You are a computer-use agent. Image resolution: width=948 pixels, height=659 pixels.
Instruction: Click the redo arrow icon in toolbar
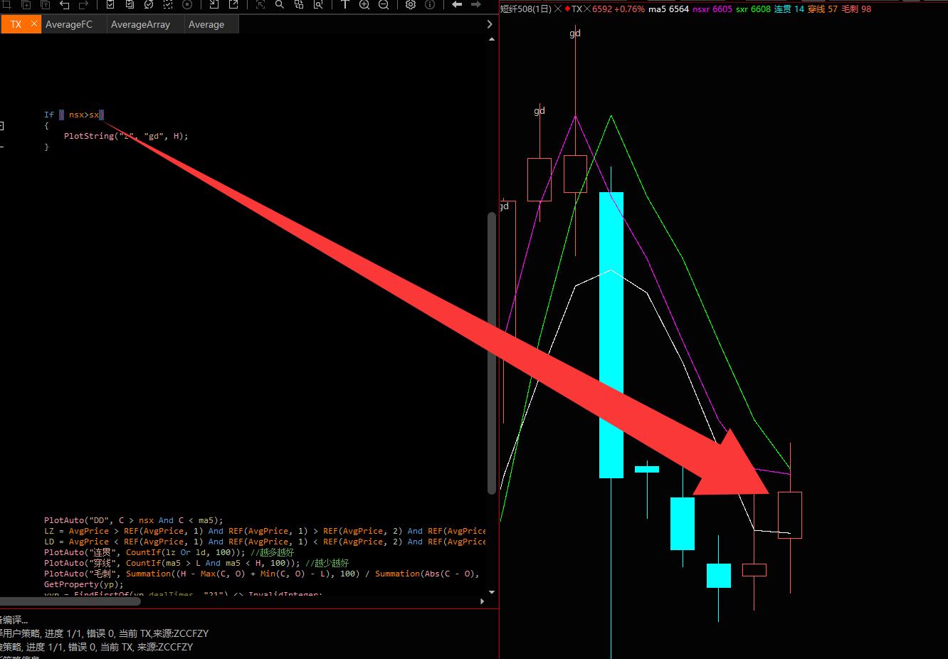83,4
